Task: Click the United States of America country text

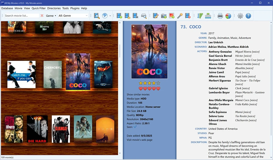Action: [223, 129]
